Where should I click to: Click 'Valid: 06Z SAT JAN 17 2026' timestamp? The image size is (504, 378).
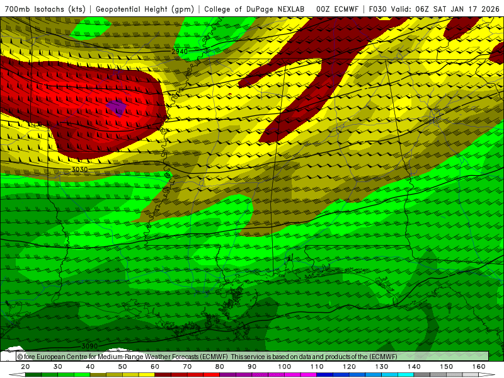(445, 9)
